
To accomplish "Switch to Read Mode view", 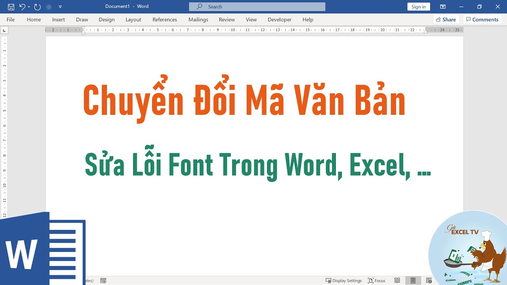I will click(397, 281).
